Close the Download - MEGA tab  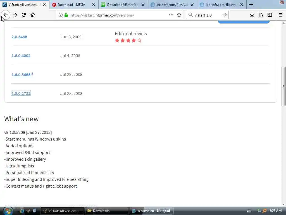click(x=94, y=5)
